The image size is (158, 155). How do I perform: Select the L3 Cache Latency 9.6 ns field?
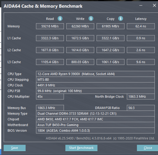pos(141,62)
